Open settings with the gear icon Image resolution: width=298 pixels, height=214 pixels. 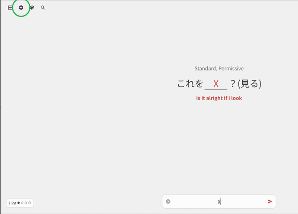pyautogui.click(x=21, y=8)
